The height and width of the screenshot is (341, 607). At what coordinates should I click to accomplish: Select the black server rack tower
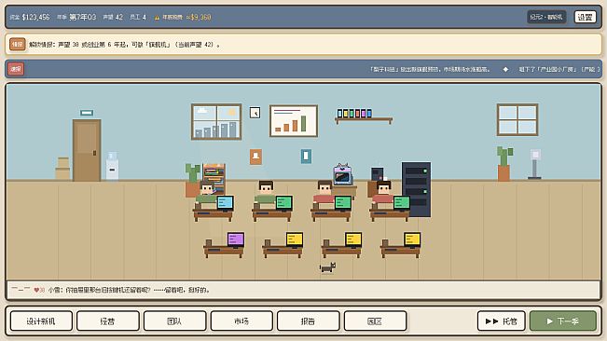tap(416, 189)
